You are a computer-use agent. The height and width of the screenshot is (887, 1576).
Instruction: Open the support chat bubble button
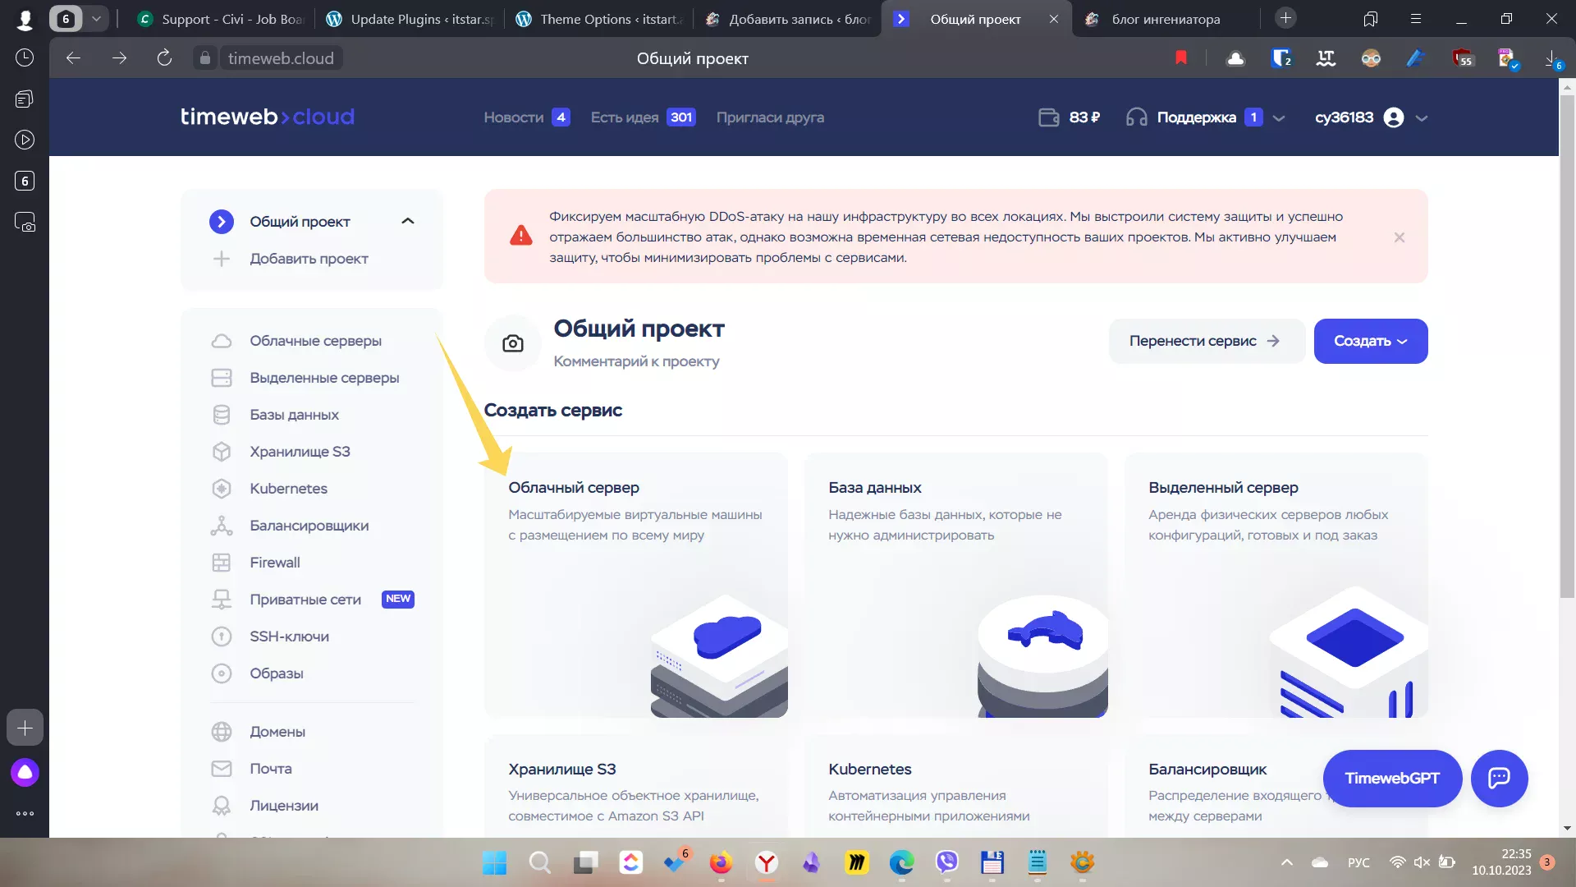(x=1499, y=778)
